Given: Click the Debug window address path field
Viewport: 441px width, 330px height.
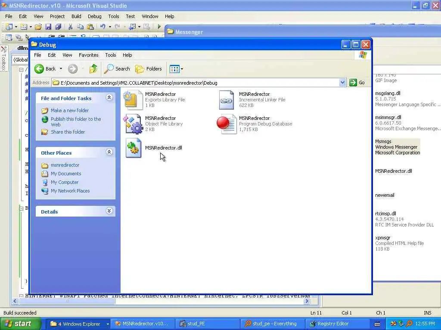Looking at the screenshot, I should (x=196, y=83).
